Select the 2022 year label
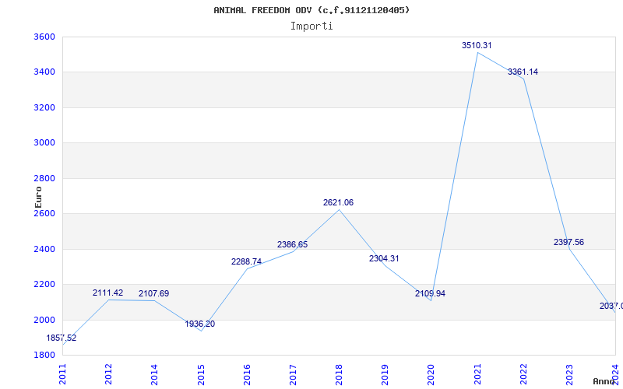Image resolution: width=623 pixels, height=389 pixels. (x=523, y=374)
